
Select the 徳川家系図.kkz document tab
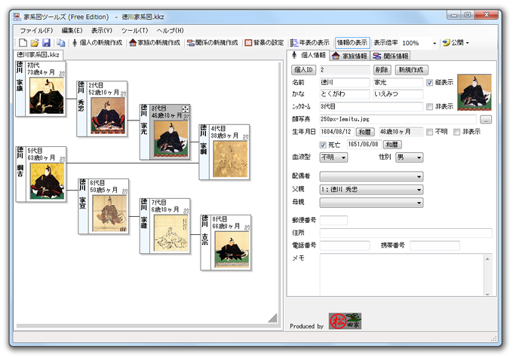pos(38,54)
